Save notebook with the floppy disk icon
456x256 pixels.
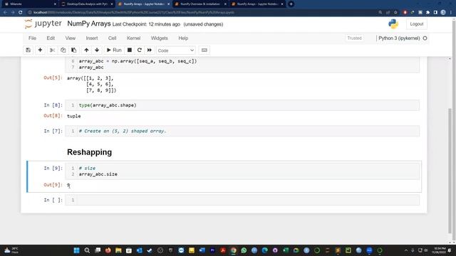point(28,50)
